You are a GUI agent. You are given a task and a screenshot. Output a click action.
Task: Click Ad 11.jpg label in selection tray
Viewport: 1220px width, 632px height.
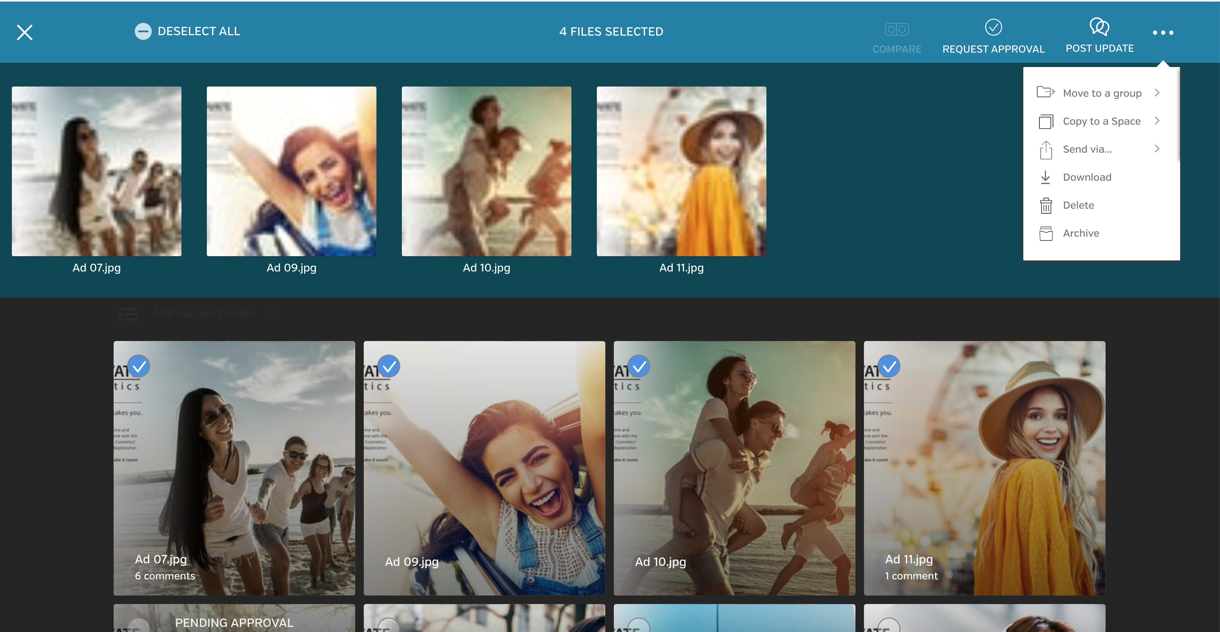point(681,268)
